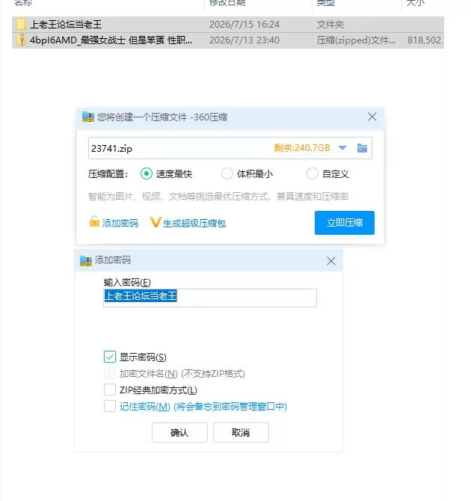Click the 2026/7/15 16:24 date cell
The height and width of the screenshot is (501, 471).
point(244,24)
